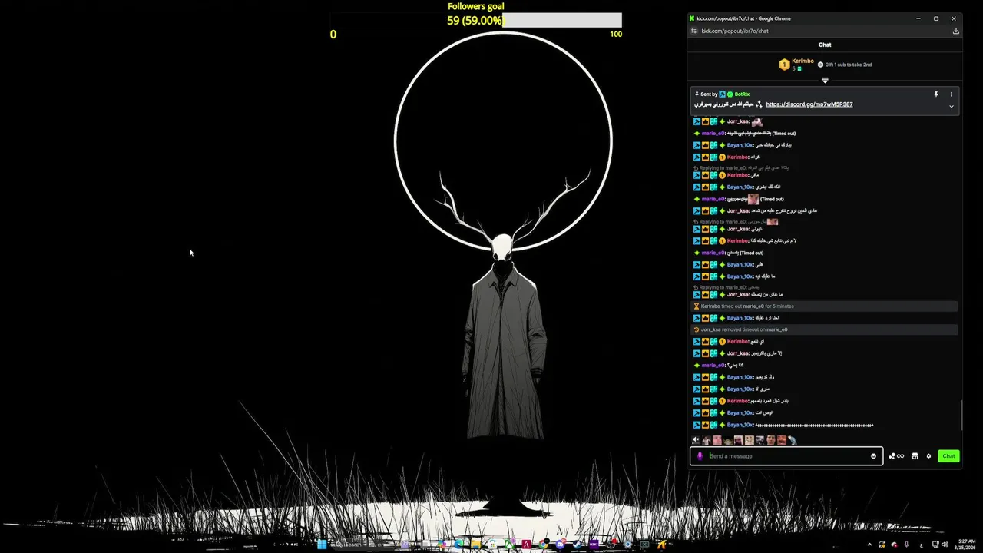The height and width of the screenshot is (553, 983).
Task: Open Xbox app from the taskbar
Action: [510, 545]
